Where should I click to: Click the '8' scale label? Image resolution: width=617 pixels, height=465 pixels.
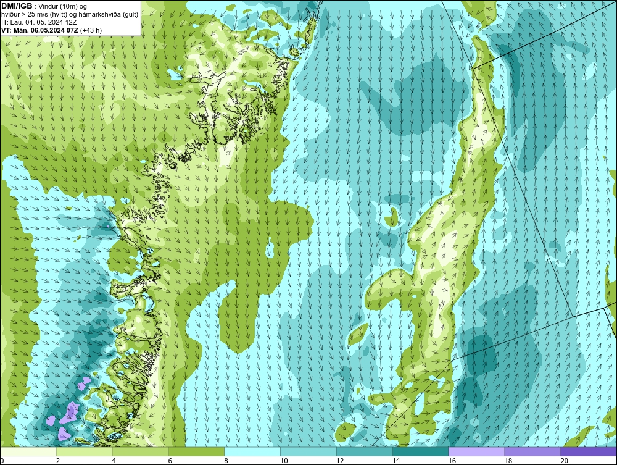[x=226, y=461]
